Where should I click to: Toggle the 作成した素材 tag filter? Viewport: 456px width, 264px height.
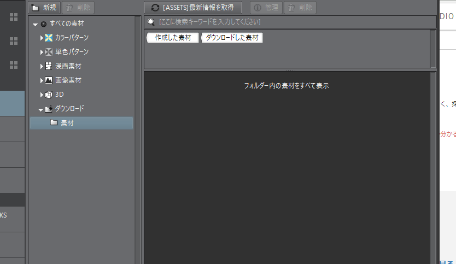[x=172, y=38]
